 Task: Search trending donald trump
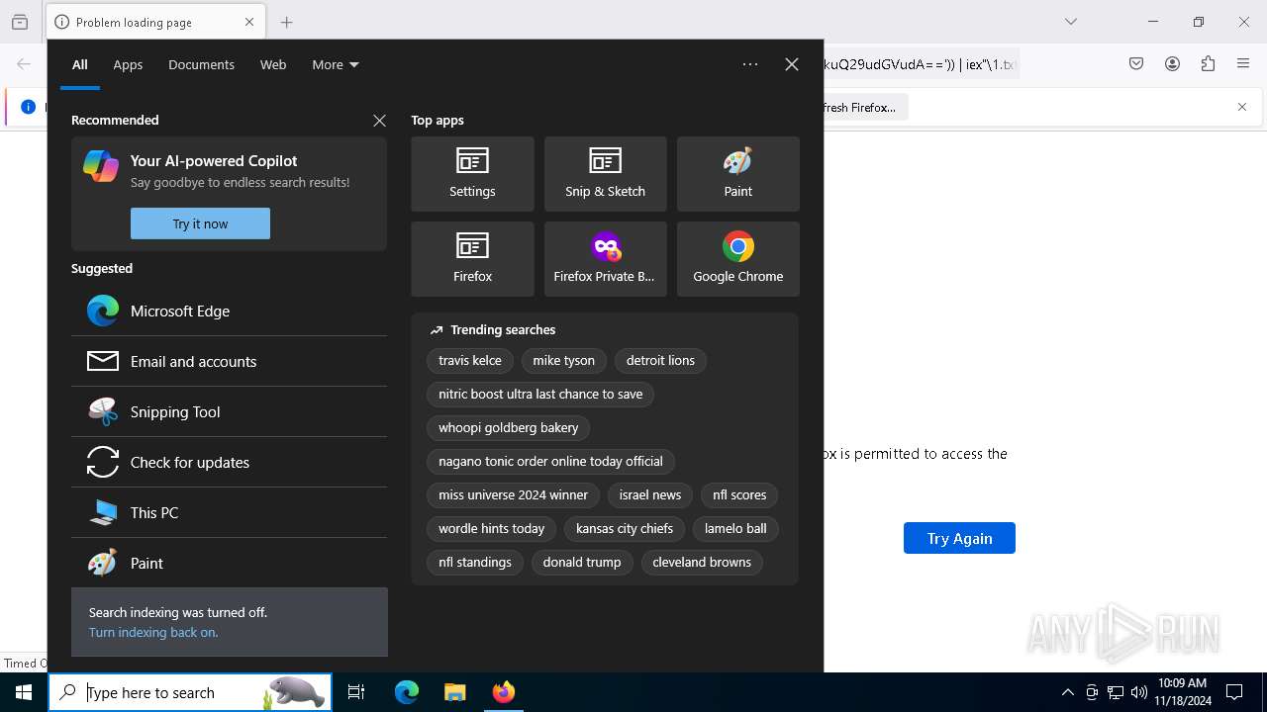[x=582, y=562]
